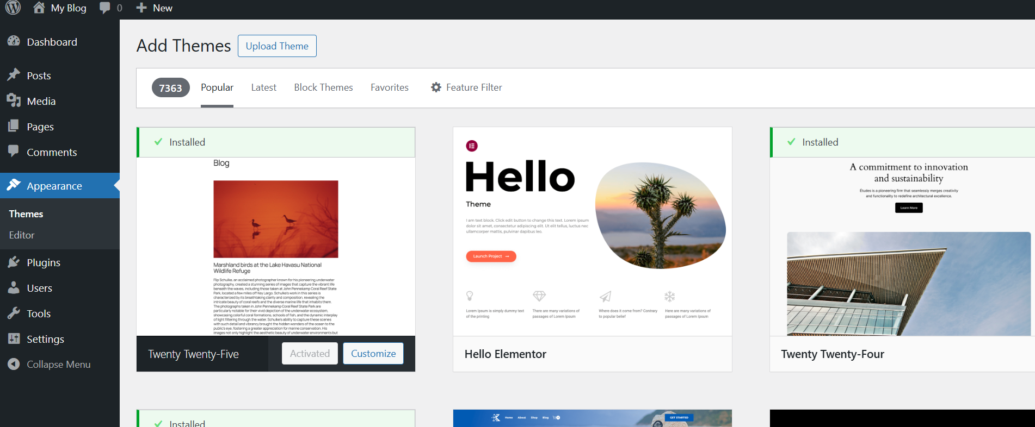
Task: Open the Twenty Twenty-Five theme preview thumbnail
Action: pos(276,246)
